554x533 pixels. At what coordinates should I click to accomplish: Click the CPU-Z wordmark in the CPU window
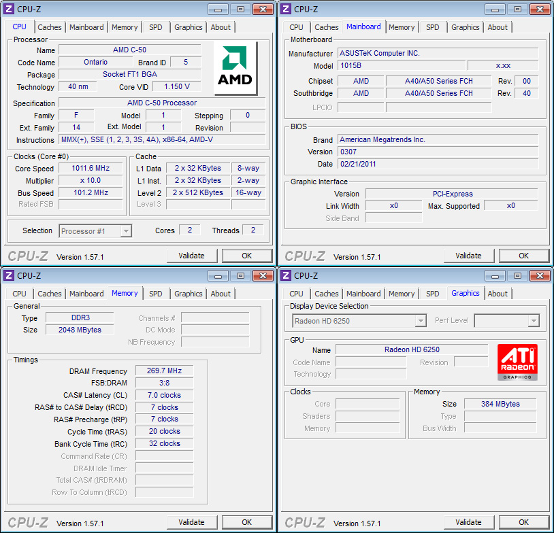pyautogui.click(x=27, y=256)
